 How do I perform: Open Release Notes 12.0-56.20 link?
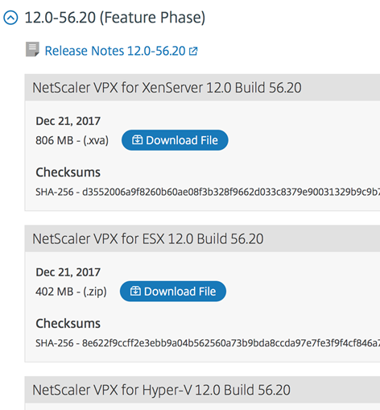tap(115, 51)
